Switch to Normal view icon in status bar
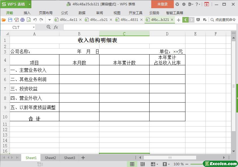The image size is (238, 167). click(x=132, y=164)
